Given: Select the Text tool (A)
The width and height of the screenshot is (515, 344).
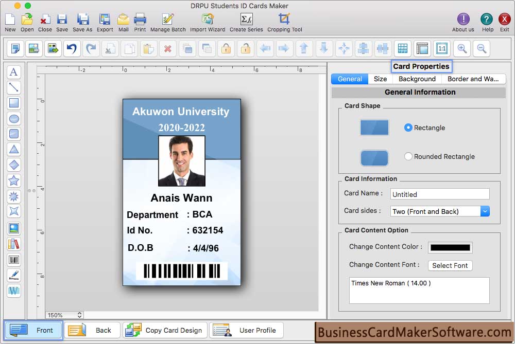Looking at the screenshot, I should [x=14, y=72].
